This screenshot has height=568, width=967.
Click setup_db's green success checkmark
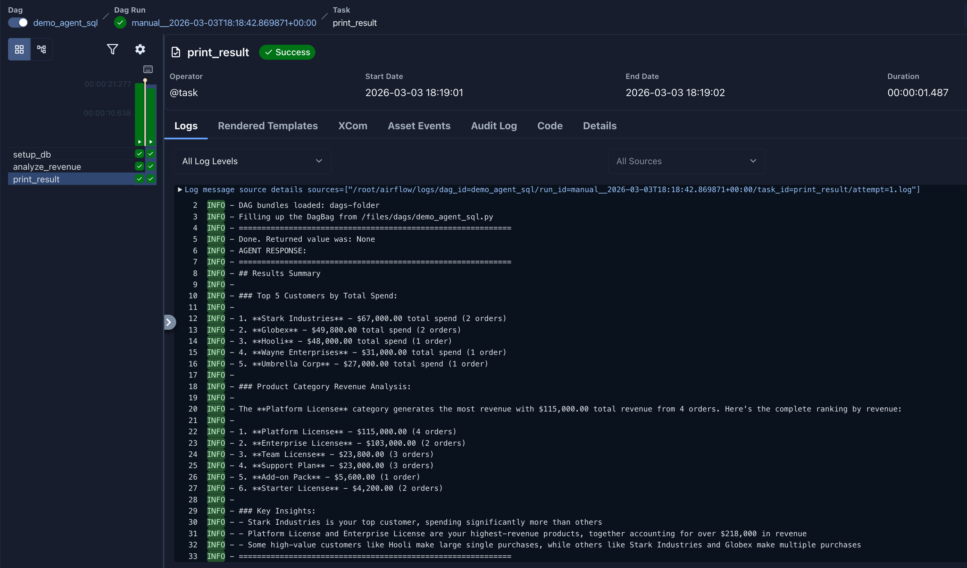138,154
